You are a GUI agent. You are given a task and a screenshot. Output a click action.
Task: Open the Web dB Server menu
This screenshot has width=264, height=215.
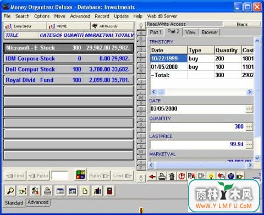(x=162, y=16)
